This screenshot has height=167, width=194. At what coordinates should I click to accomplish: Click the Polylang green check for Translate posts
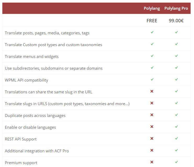coord(152,32)
